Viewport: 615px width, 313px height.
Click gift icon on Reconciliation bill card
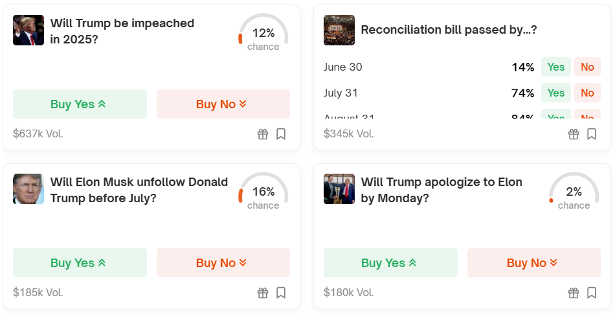pyautogui.click(x=574, y=134)
